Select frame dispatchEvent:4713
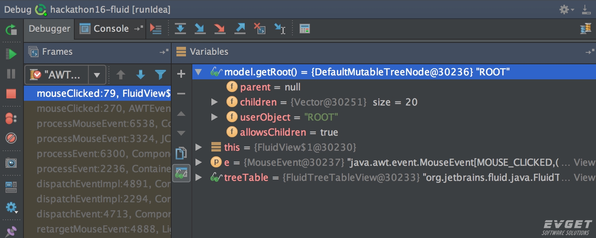 click(97, 214)
